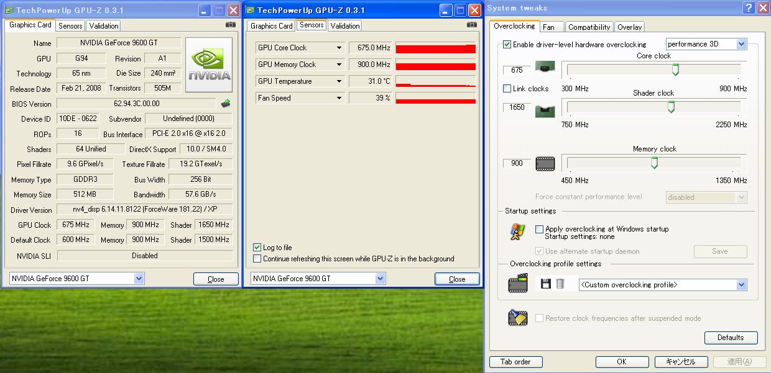Uncheck the Log to file checkbox
The height and width of the screenshot is (373, 771).
[257, 248]
